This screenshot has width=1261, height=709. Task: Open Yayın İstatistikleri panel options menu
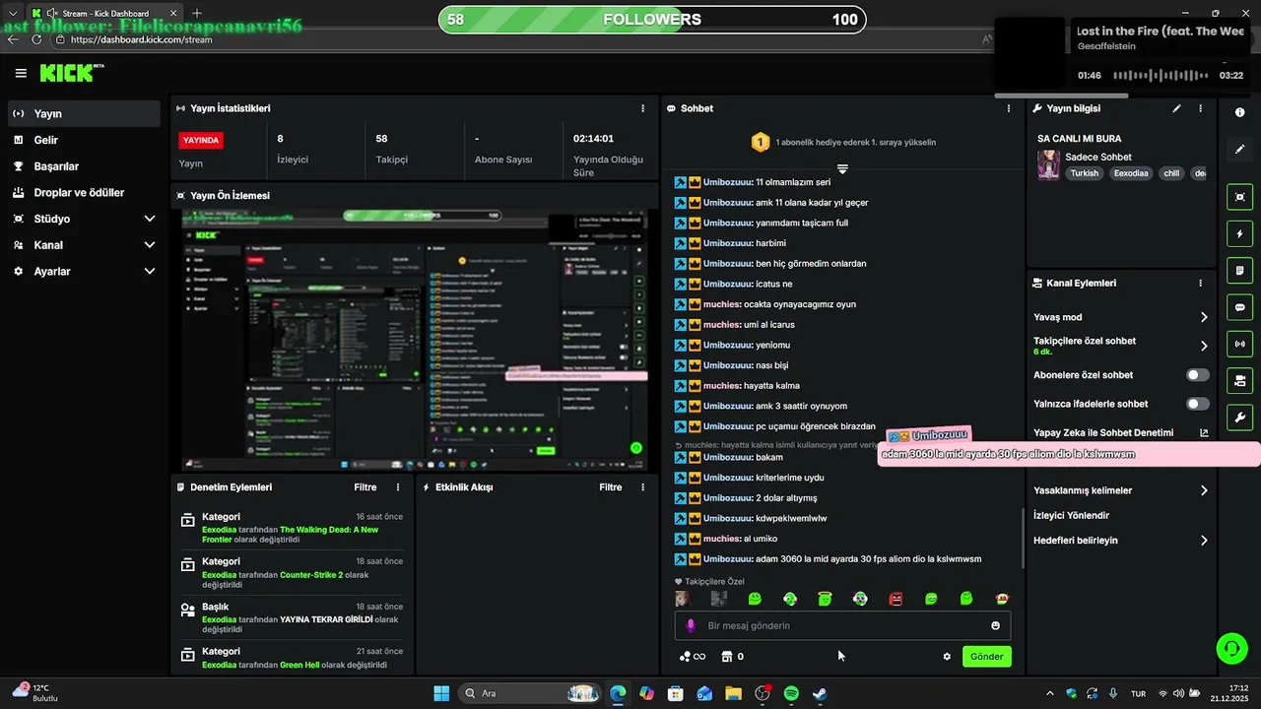click(x=643, y=108)
